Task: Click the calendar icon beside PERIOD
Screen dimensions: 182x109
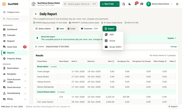Action: [x=34, y=23]
